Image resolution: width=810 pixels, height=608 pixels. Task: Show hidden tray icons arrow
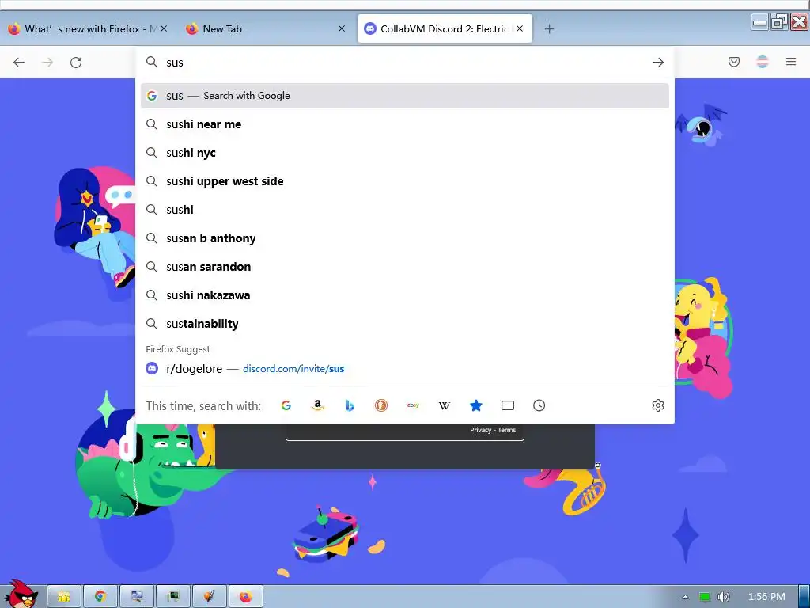pyautogui.click(x=686, y=597)
